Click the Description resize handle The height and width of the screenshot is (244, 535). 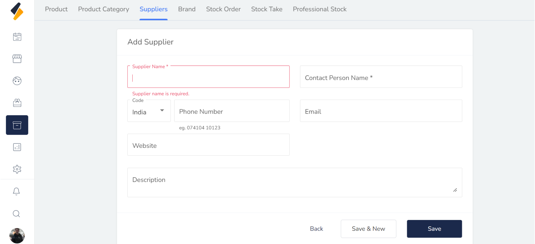455,190
